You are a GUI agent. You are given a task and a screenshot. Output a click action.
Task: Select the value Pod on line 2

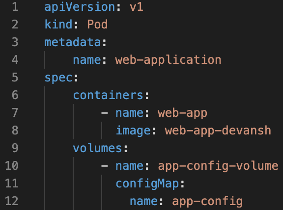pyautogui.click(x=97, y=25)
